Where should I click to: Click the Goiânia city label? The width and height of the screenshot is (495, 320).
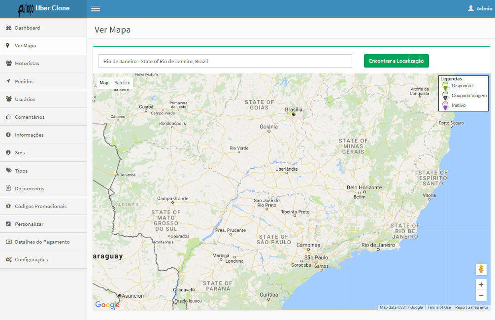point(268,127)
